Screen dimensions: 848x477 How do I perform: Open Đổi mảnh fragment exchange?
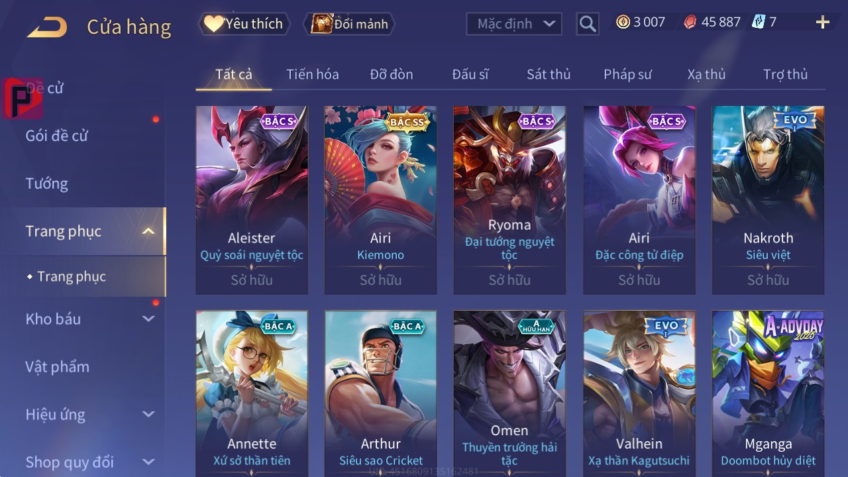349,24
